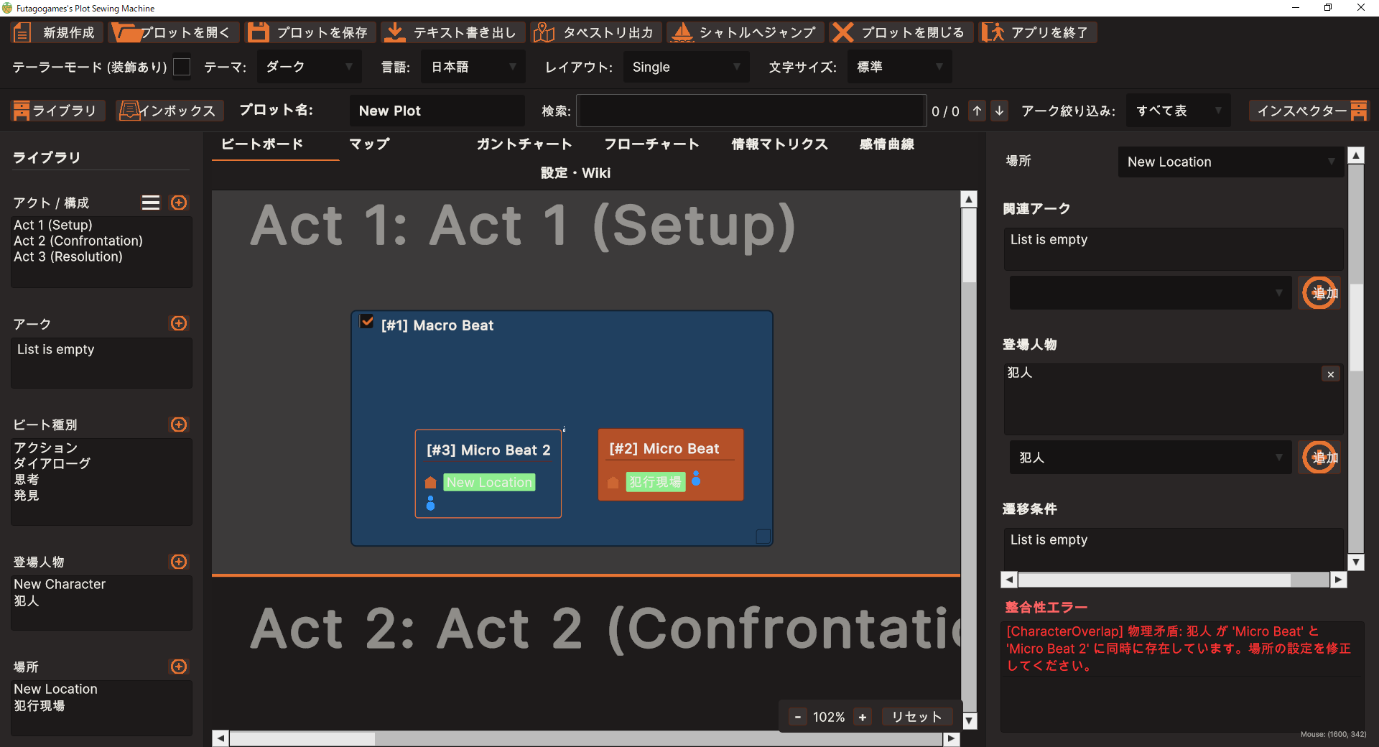Click inspector scrollbar down arrow

(x=1355, y=562)
